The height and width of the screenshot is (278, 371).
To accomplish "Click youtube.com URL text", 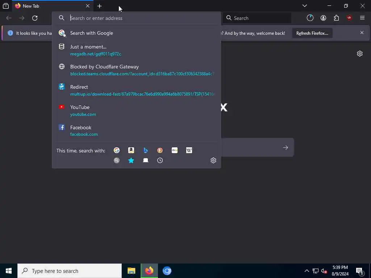I will coord(83,114).
